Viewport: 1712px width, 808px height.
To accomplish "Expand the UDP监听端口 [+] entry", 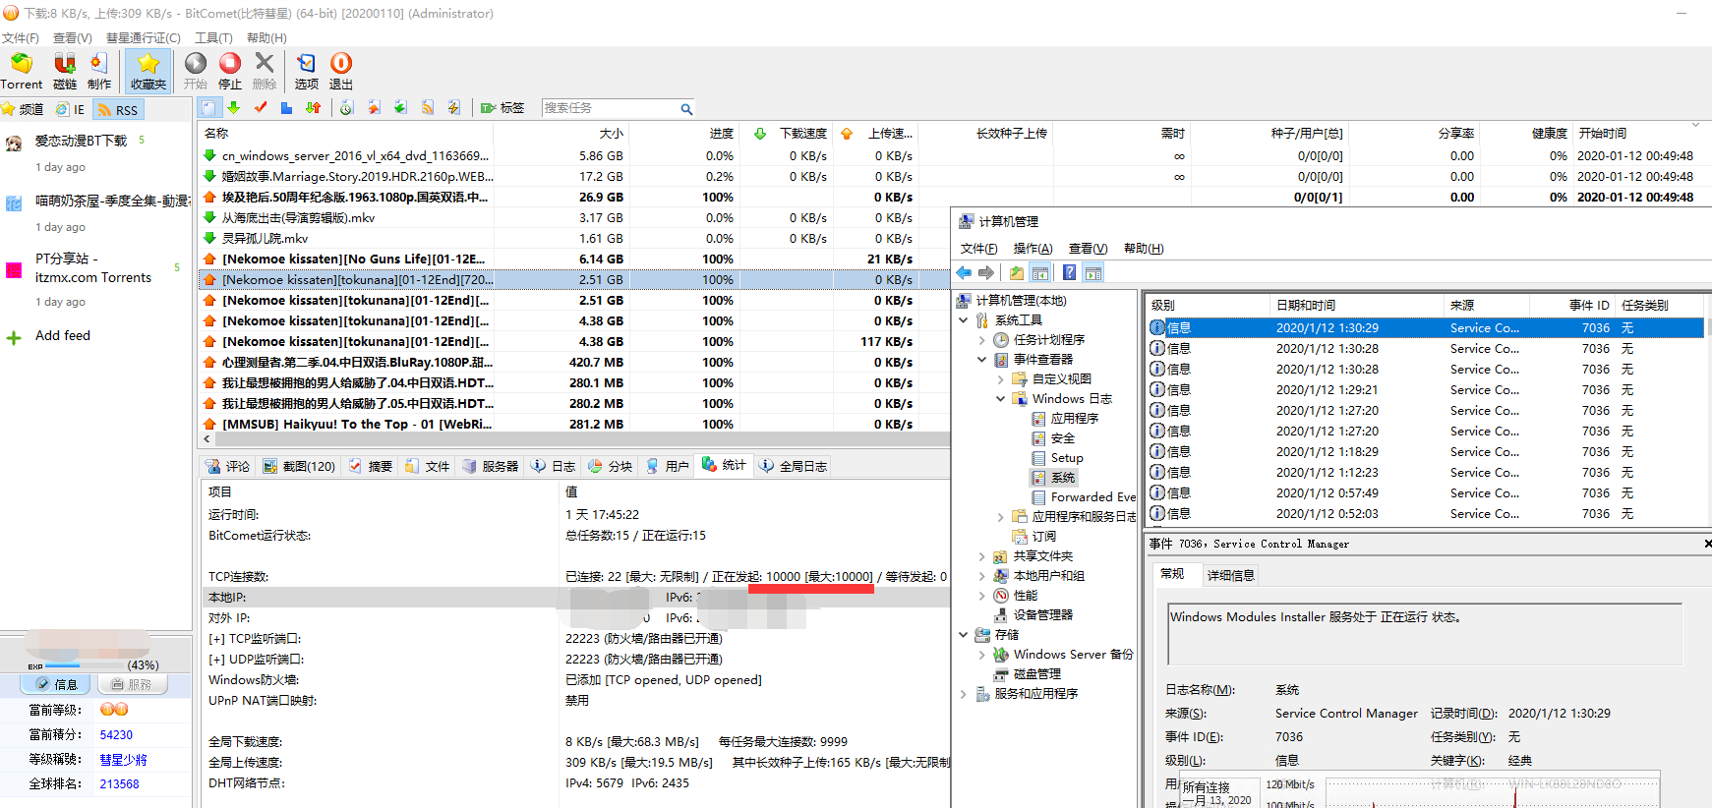I will [x=216, y=660].
